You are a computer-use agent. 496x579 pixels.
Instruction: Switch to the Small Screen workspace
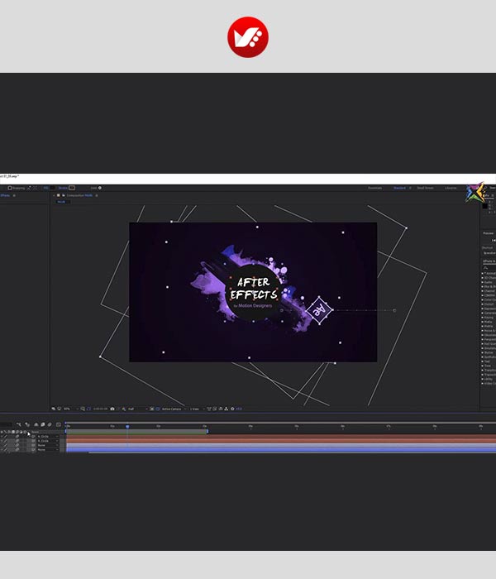[425, 188]
